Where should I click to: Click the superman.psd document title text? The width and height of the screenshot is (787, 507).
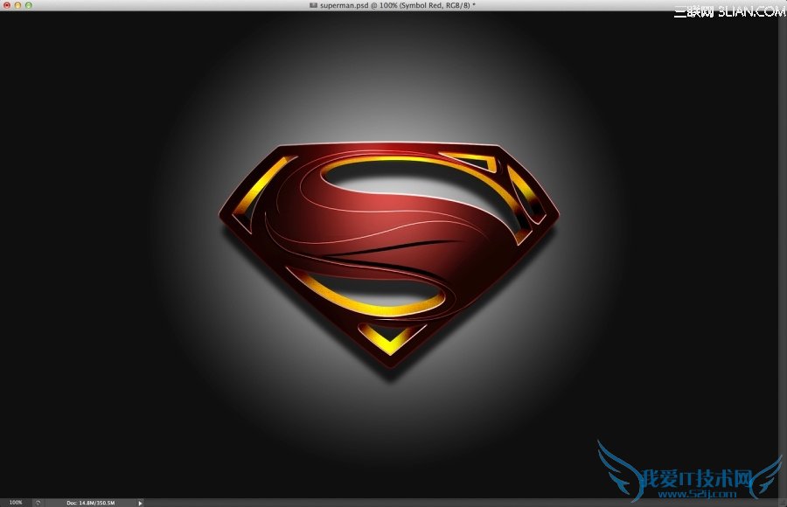(x=398, y=5)
